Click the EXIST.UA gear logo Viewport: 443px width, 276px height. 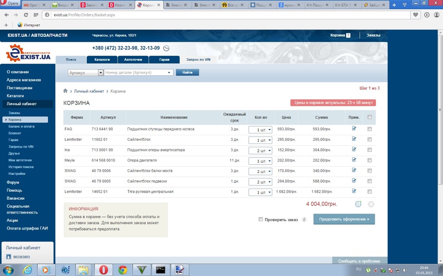(x=28, y=53)
